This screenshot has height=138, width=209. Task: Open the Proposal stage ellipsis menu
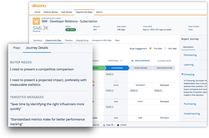point(121,61)
